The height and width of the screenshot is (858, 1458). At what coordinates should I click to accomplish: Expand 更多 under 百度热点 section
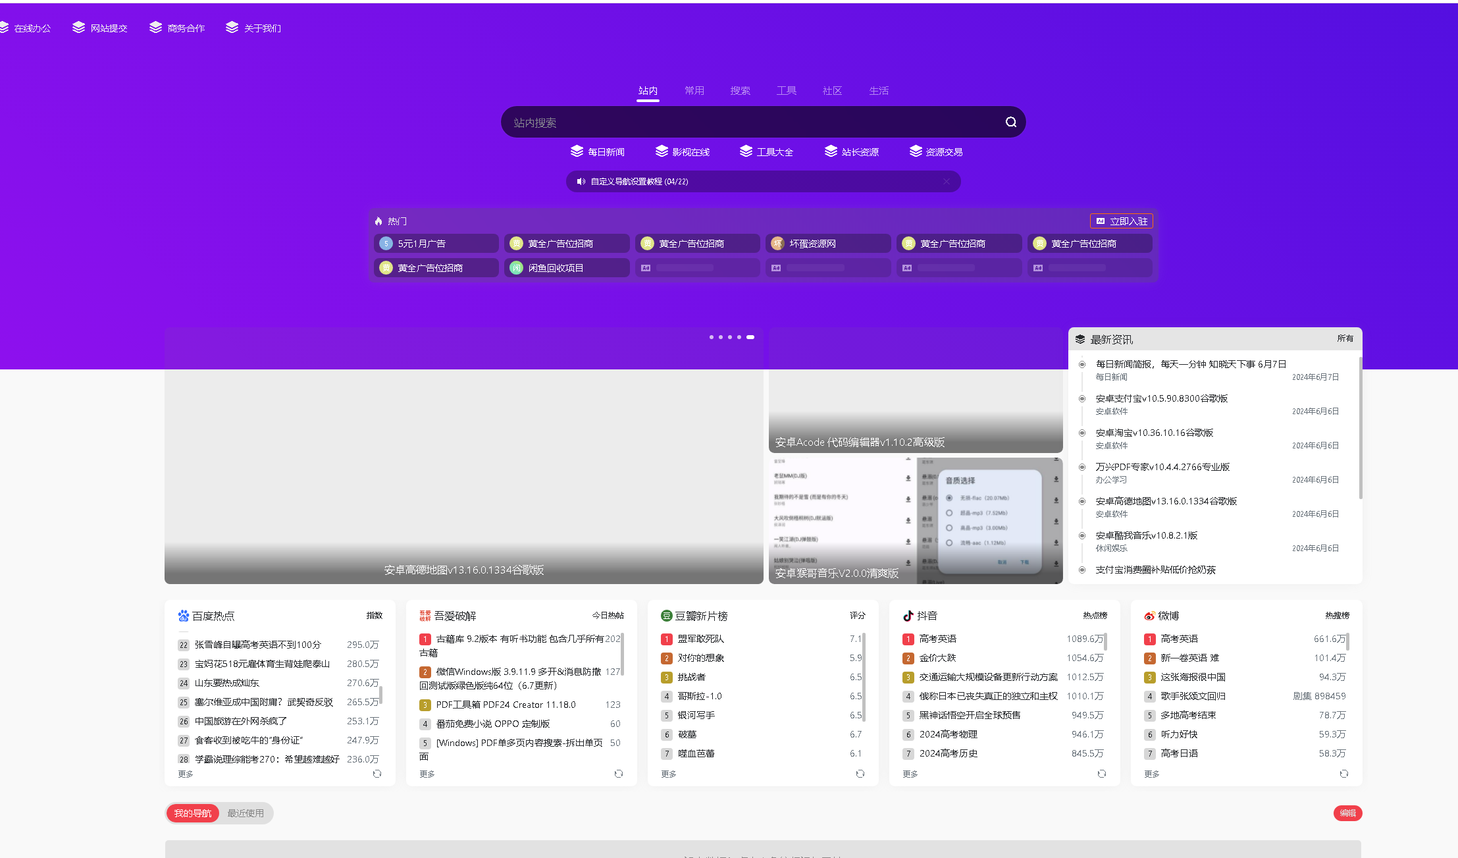[x=187, y=780]
